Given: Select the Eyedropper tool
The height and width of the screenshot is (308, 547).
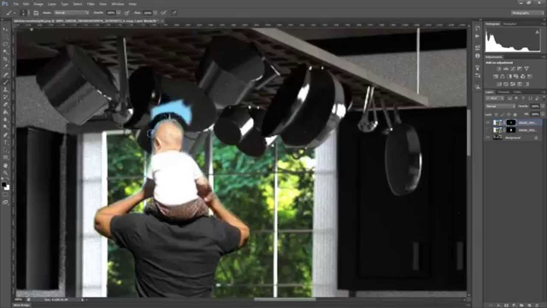Looking at the screenshot, I should click(6, 67).
